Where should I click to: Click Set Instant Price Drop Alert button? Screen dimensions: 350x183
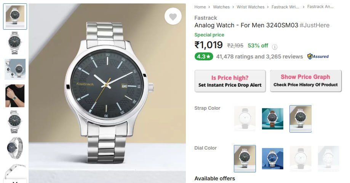click(230, 81)
